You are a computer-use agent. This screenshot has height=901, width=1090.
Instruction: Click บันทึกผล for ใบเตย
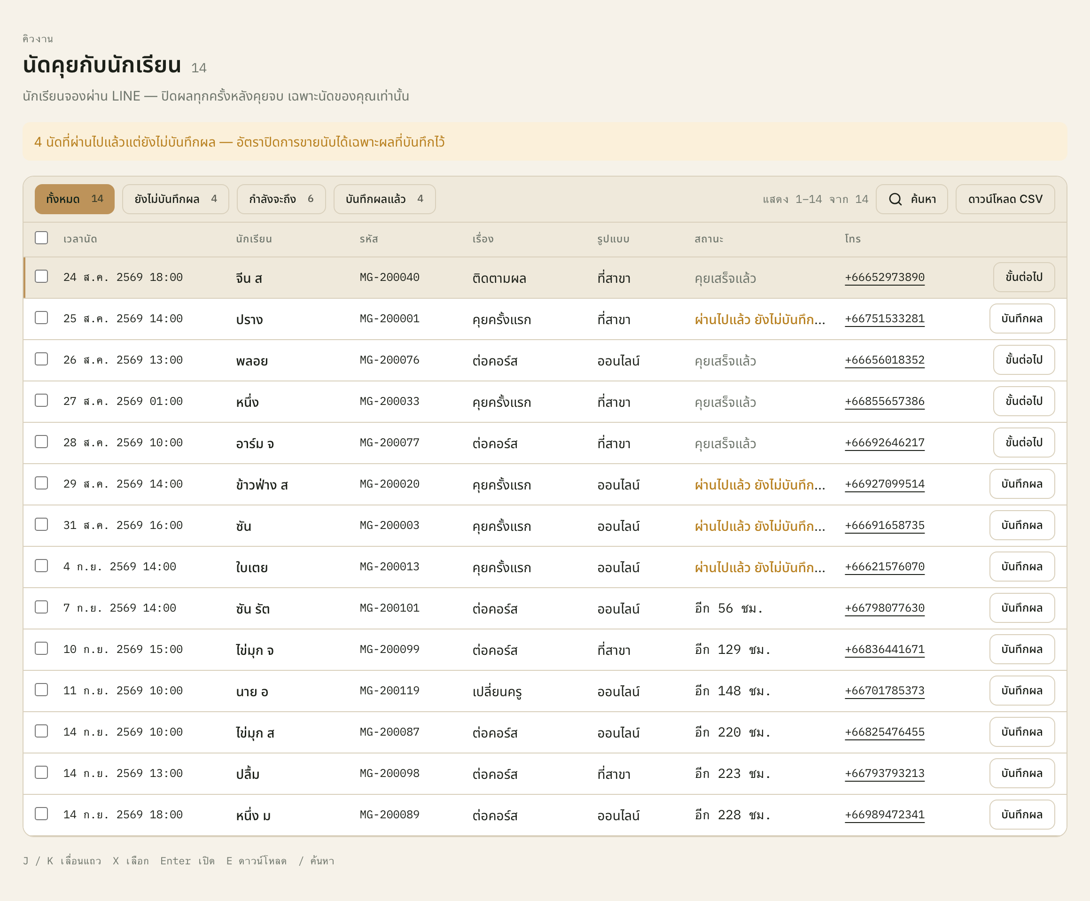pos(1021,567)
